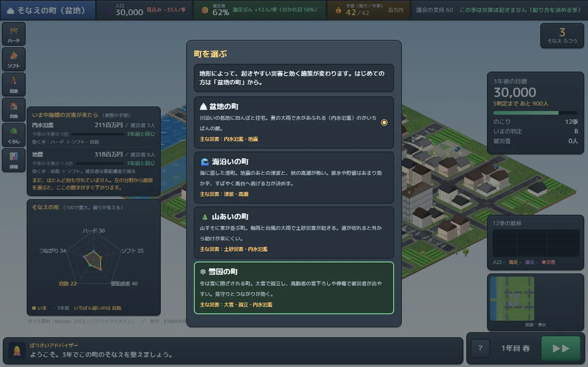
Task: Open the 自助 house category
Action: [14, 110]
